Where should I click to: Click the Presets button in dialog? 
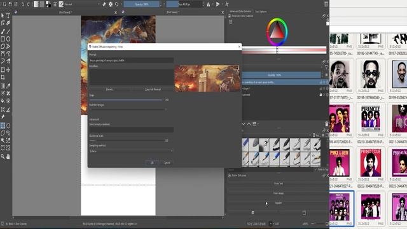click(x=110, y=89)
